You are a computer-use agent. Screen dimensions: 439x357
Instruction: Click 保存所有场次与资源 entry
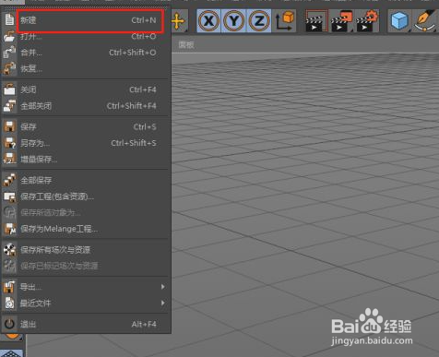(86, 250)
